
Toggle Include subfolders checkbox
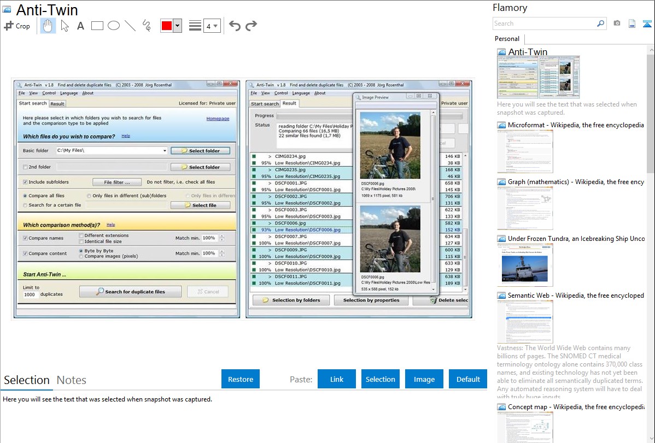[26, 182]
